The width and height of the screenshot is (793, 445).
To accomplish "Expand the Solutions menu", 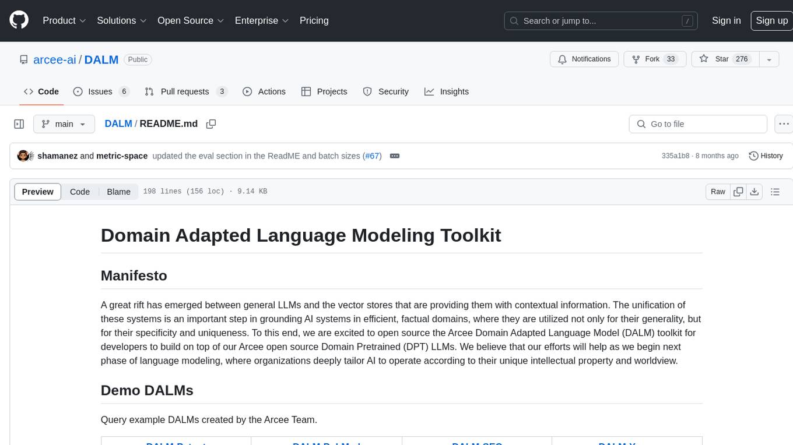I will [122, 20].
